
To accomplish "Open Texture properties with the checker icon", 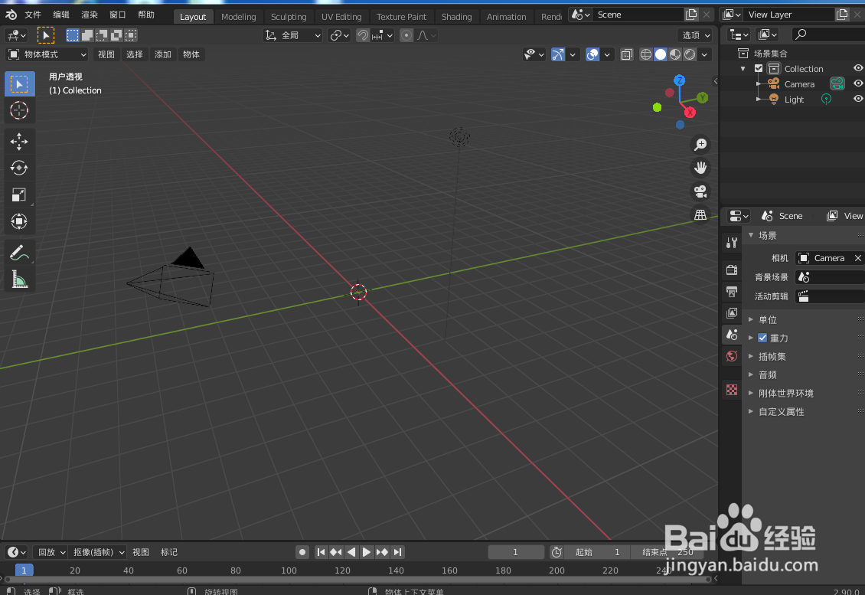I will point(731,390).
